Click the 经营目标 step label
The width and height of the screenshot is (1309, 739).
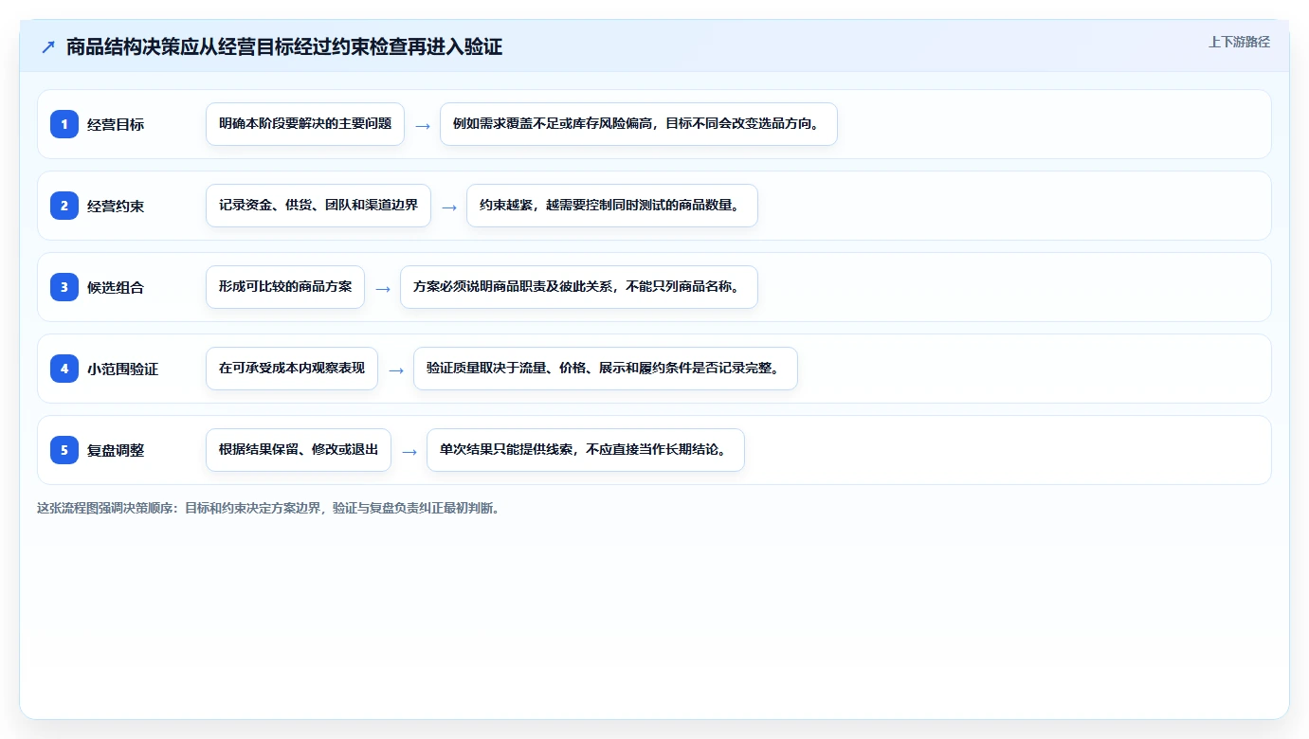[x=116, y=124]
